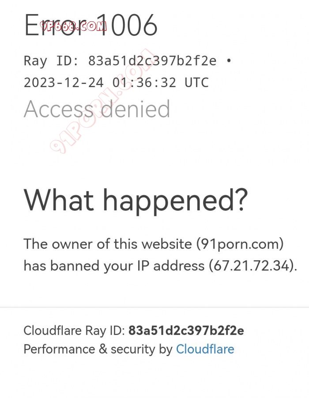Click the top Ray ID value 83a51d2c397b2f2e
This screenshot has width=309, height=398.
152,61
